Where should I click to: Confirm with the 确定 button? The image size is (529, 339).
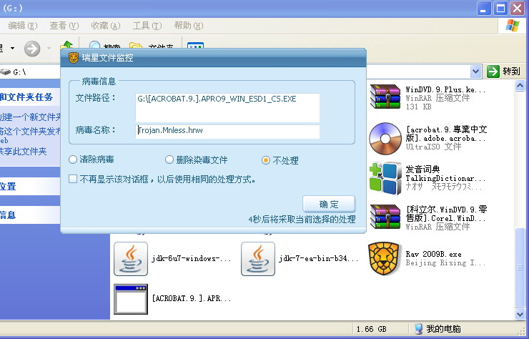pyautogui.click(x=329, y=204)
